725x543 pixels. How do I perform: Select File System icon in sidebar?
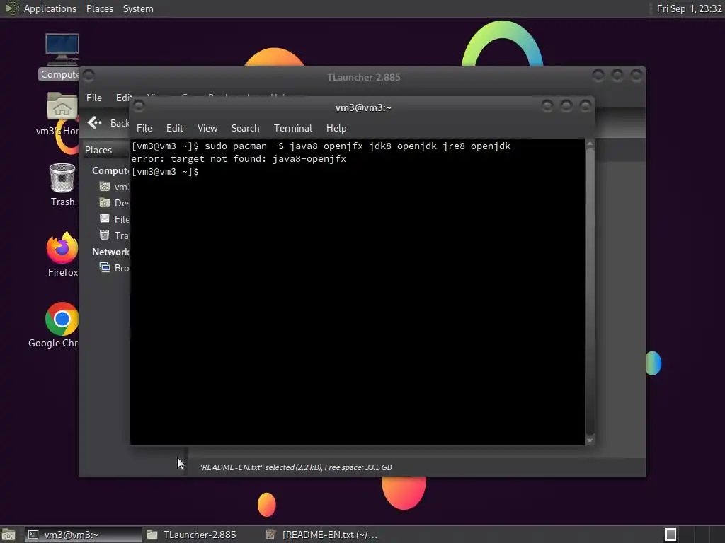pyautogui.click(x=105, y=219)
